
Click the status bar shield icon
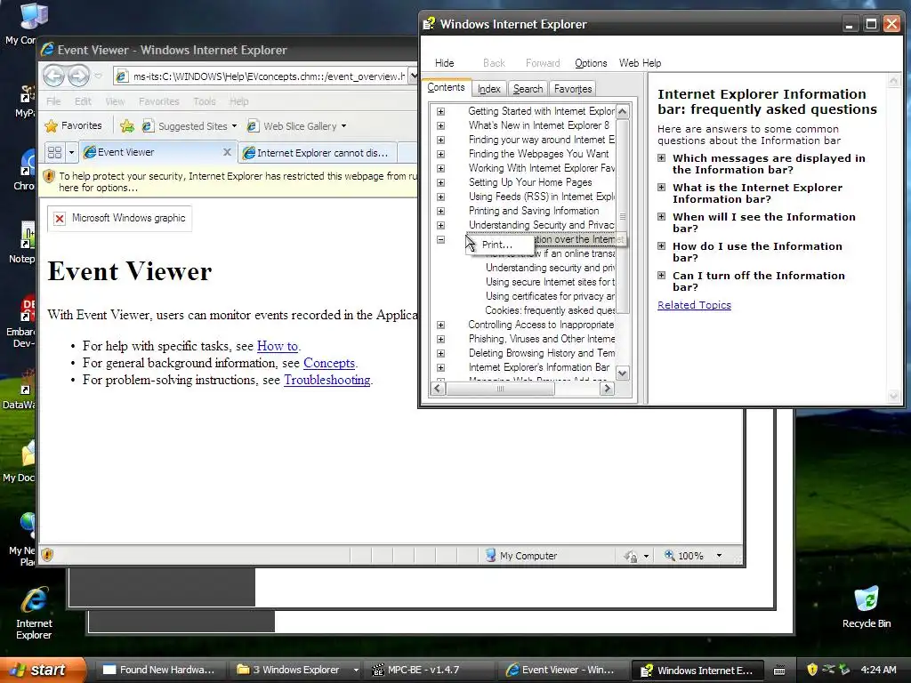click(x=47, y=555)
